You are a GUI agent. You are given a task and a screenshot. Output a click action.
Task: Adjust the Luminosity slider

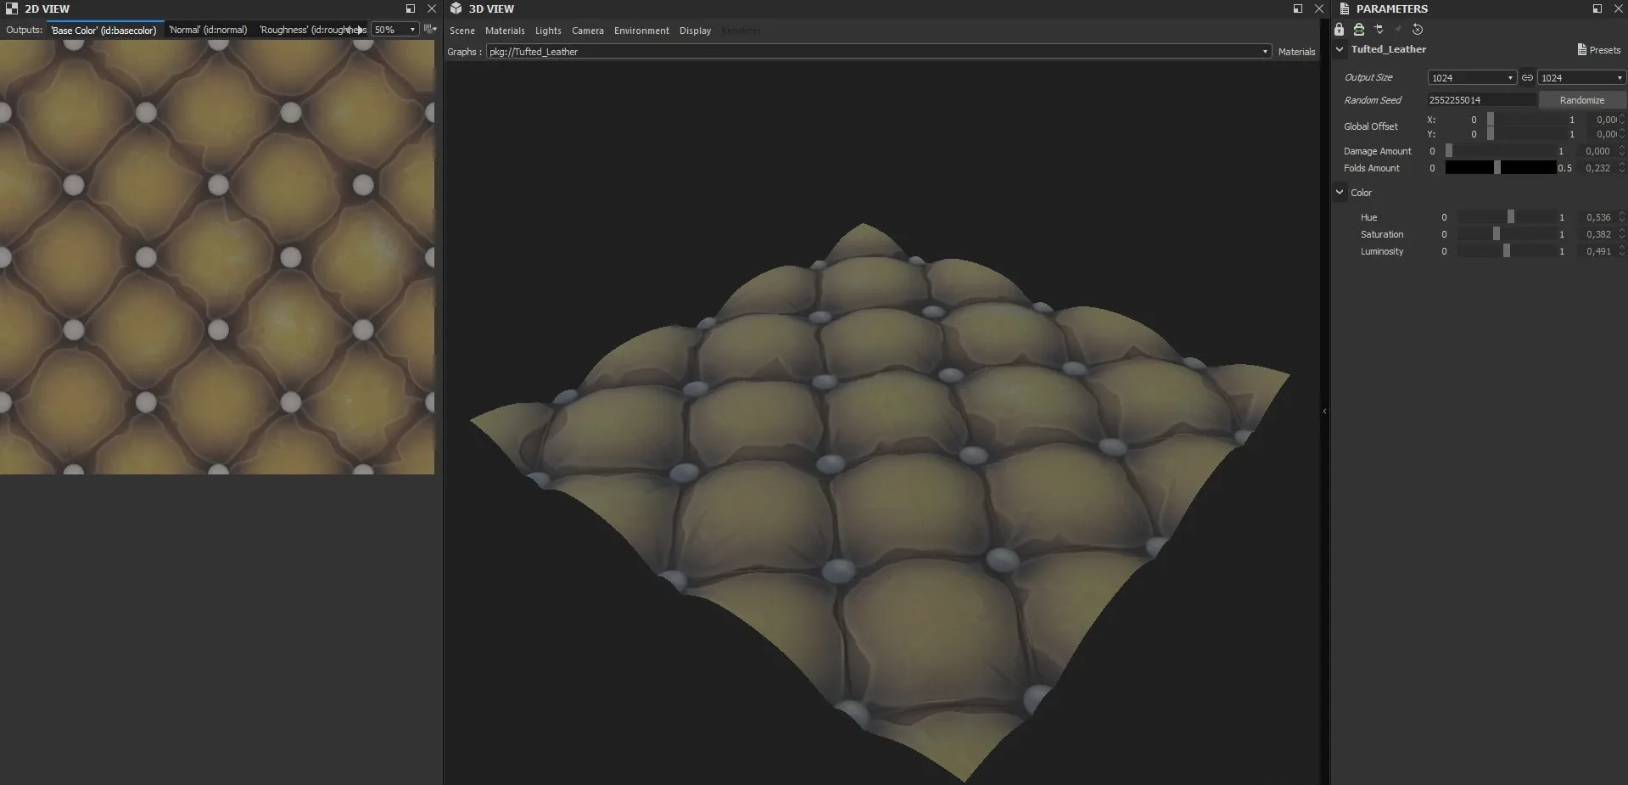tap(1507, 251)
